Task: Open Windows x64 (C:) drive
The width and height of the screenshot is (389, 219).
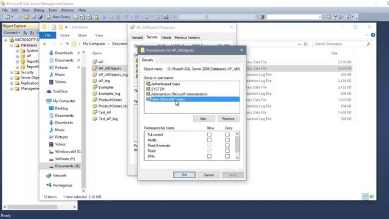Action: click(x=65, y=151)
